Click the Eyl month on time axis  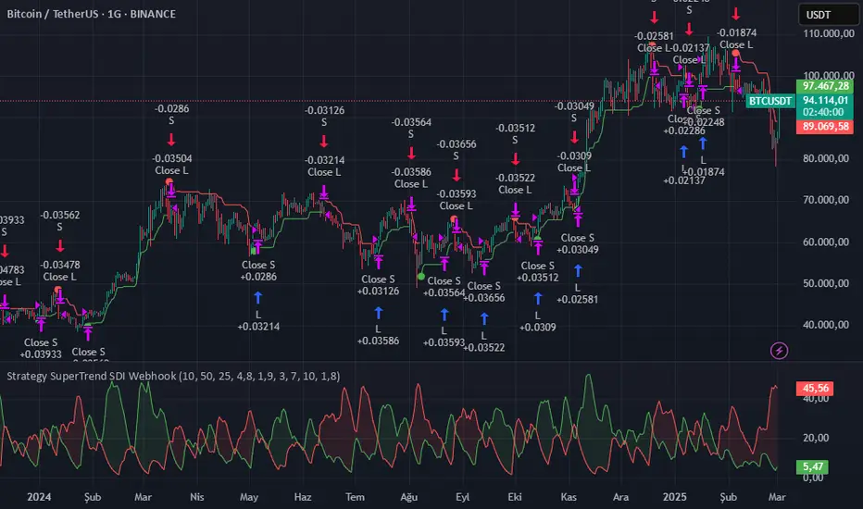pyautogui.click(x=463, y=497)
